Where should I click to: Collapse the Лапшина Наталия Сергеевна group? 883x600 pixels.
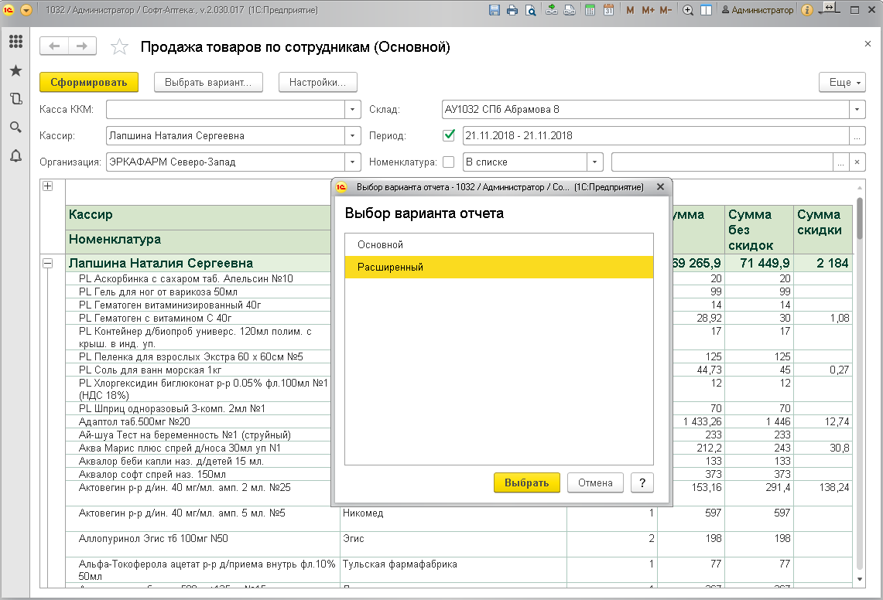[47, 264]
